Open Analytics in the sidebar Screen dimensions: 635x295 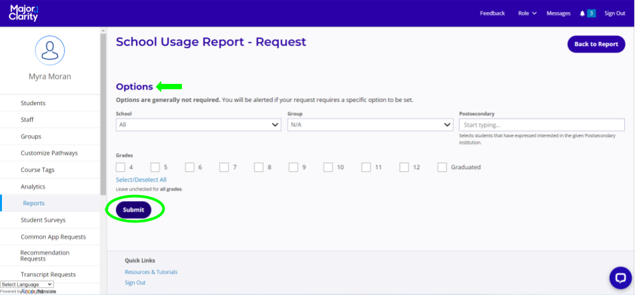[x=33, y=186]
